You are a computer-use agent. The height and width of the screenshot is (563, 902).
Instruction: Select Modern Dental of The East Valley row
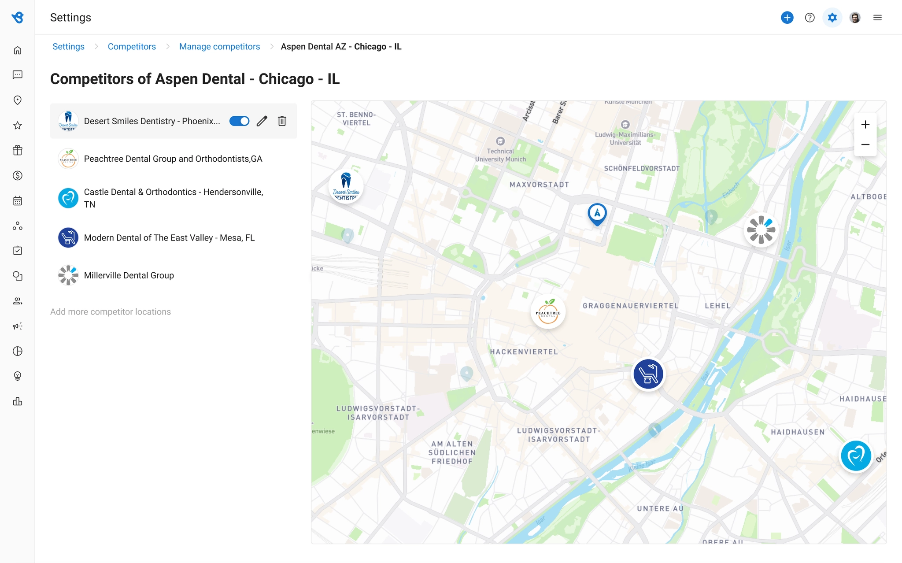(x=174, y=238)
